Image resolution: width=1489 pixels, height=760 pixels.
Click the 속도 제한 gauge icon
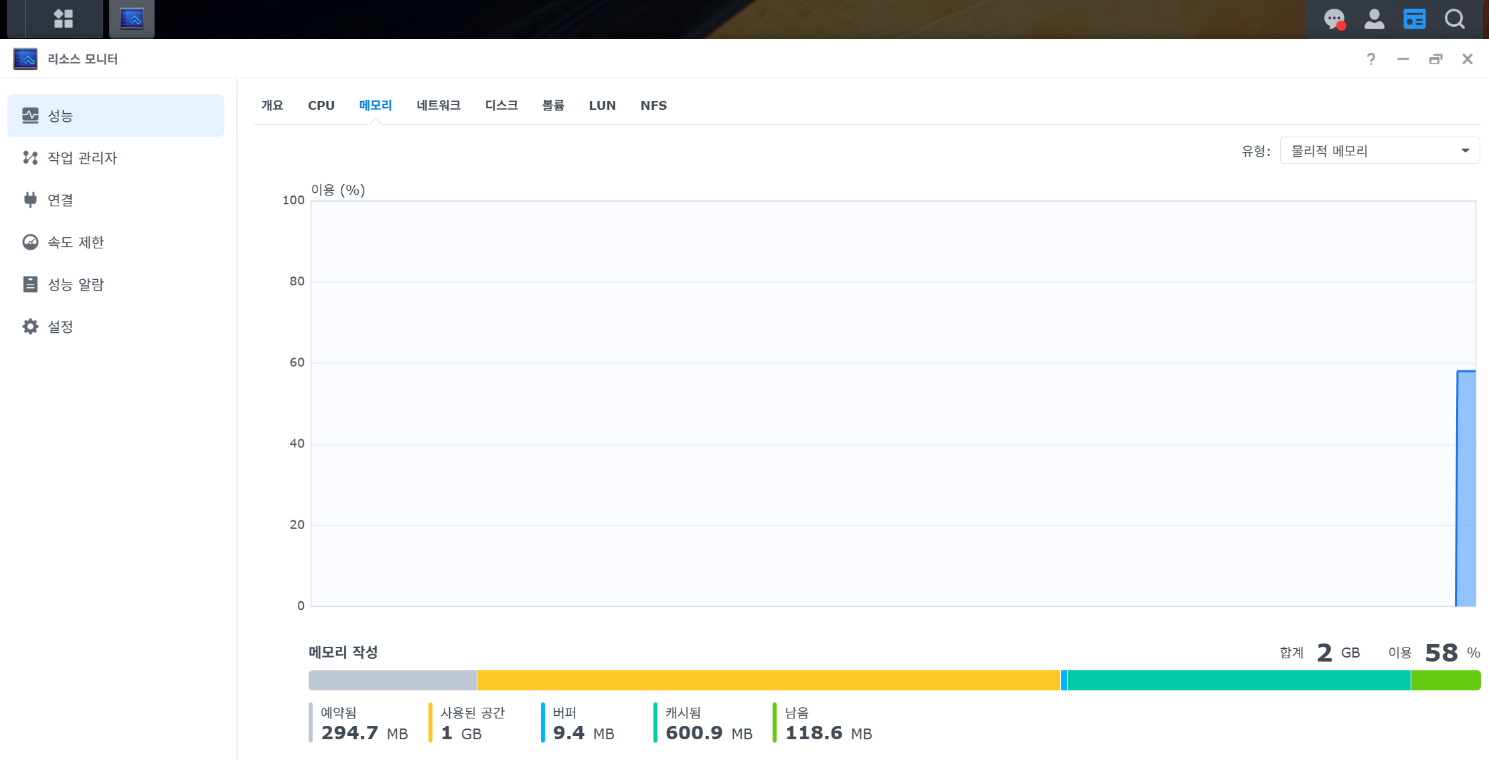tap(30, 242)
